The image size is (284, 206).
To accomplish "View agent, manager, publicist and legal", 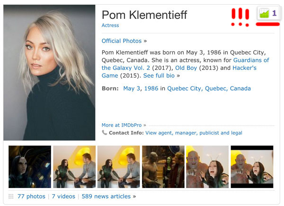I will [x=194, y=133].
